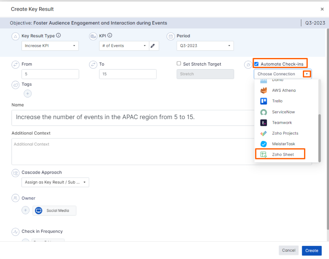
Task: Select Zoho Projects from connection list
Action: (286, 133)
